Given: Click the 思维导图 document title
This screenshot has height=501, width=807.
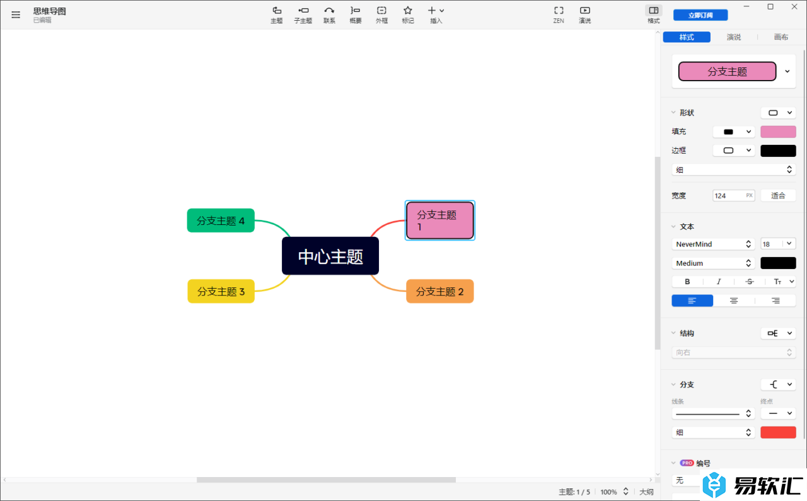Looking at the screenshot, I should [50, 11].
